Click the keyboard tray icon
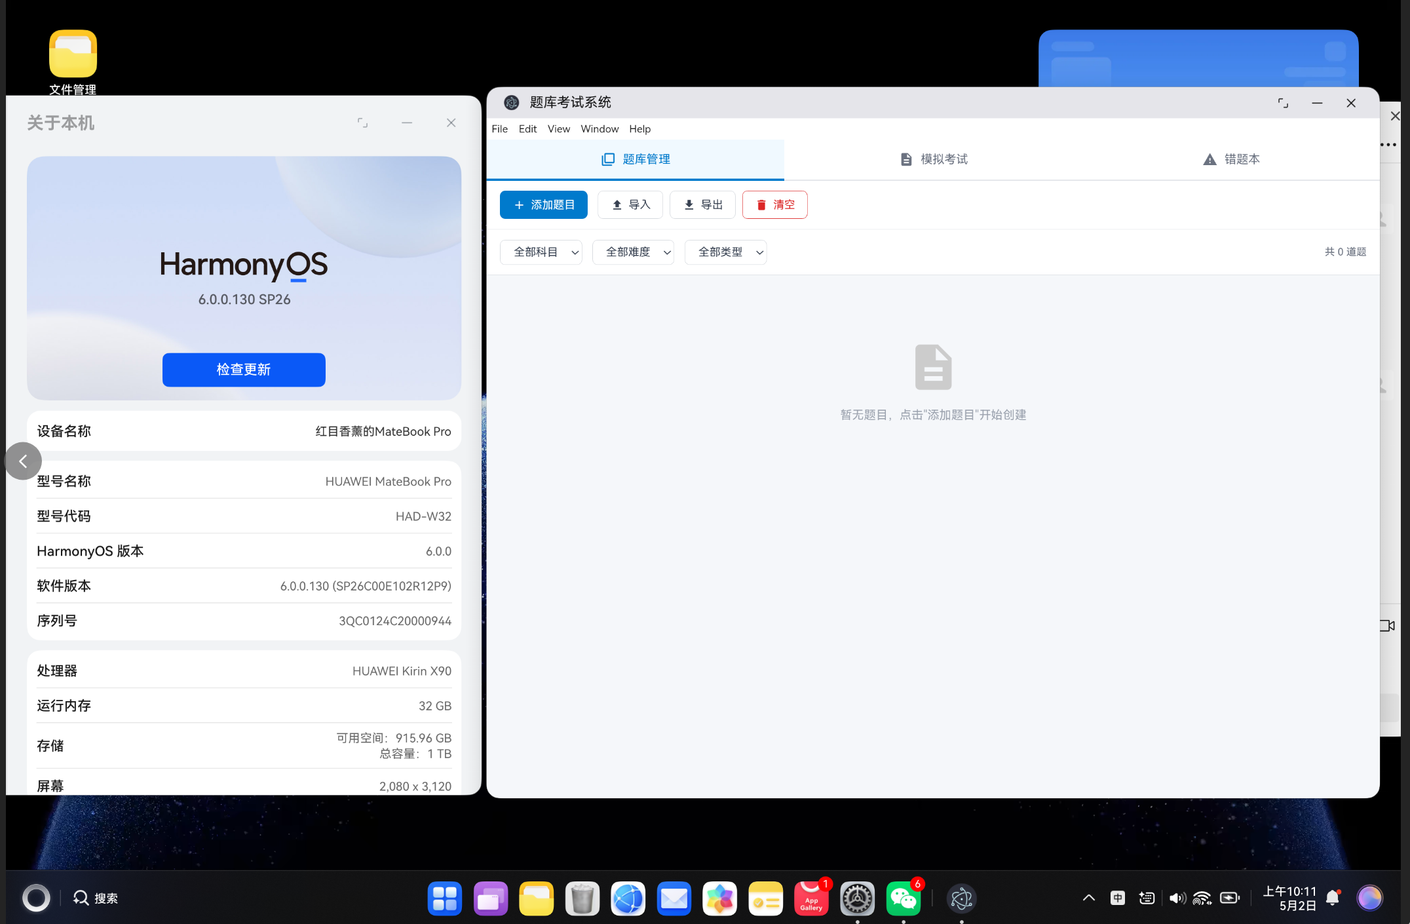1410x924 pixels. 1147,898
